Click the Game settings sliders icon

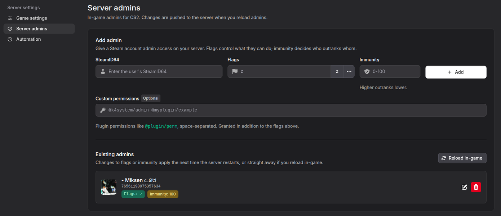point(10,18)
